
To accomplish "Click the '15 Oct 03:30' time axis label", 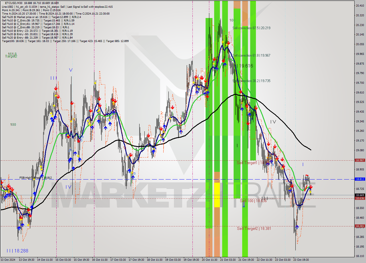I will tap(63, 260).
